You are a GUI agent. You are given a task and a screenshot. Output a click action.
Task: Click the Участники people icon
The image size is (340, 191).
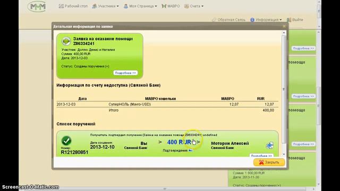click(x=95, y=6)
